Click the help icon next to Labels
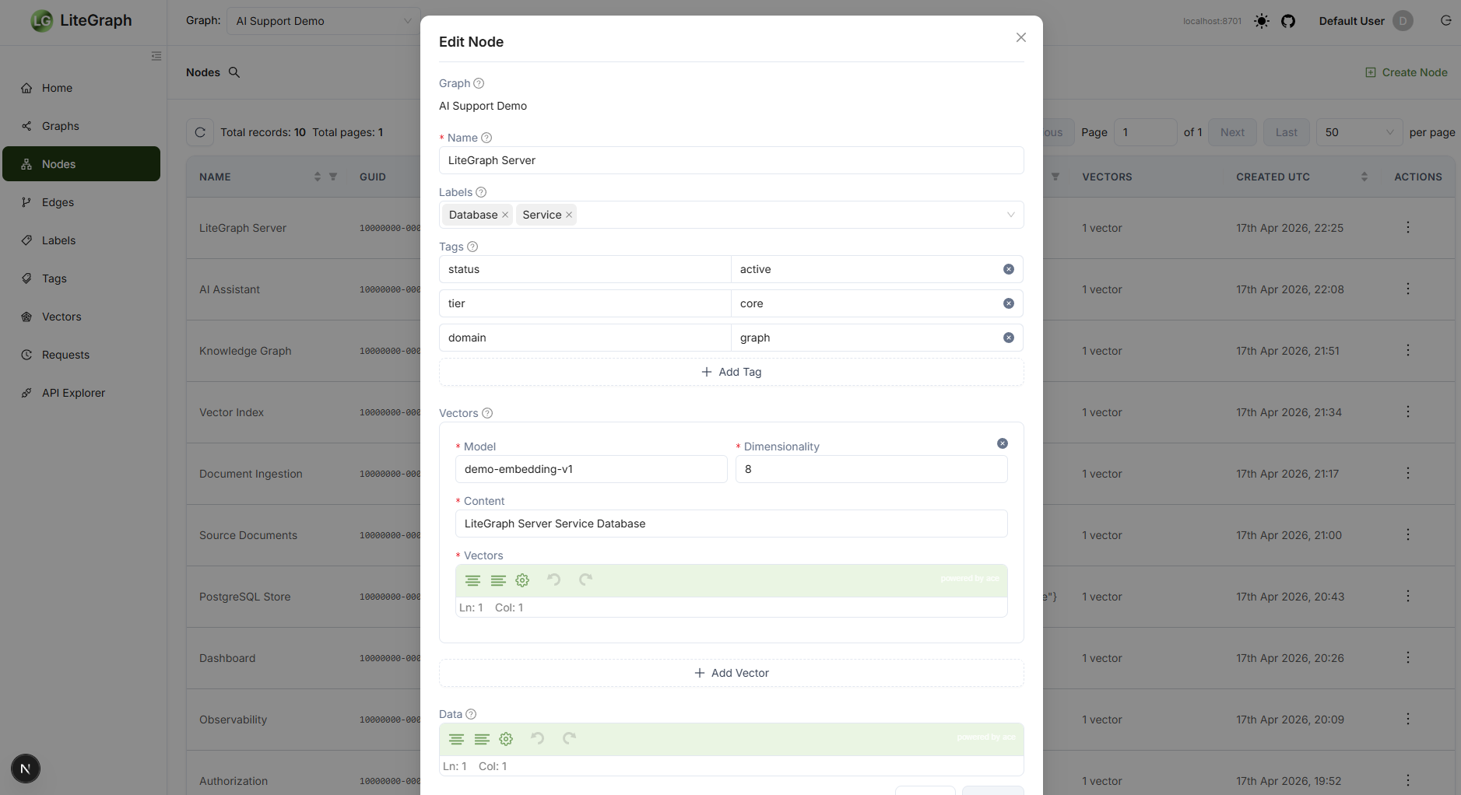The height and width of the screenshot is (795, 1461). pyautogui.click(x=481, y=191)
